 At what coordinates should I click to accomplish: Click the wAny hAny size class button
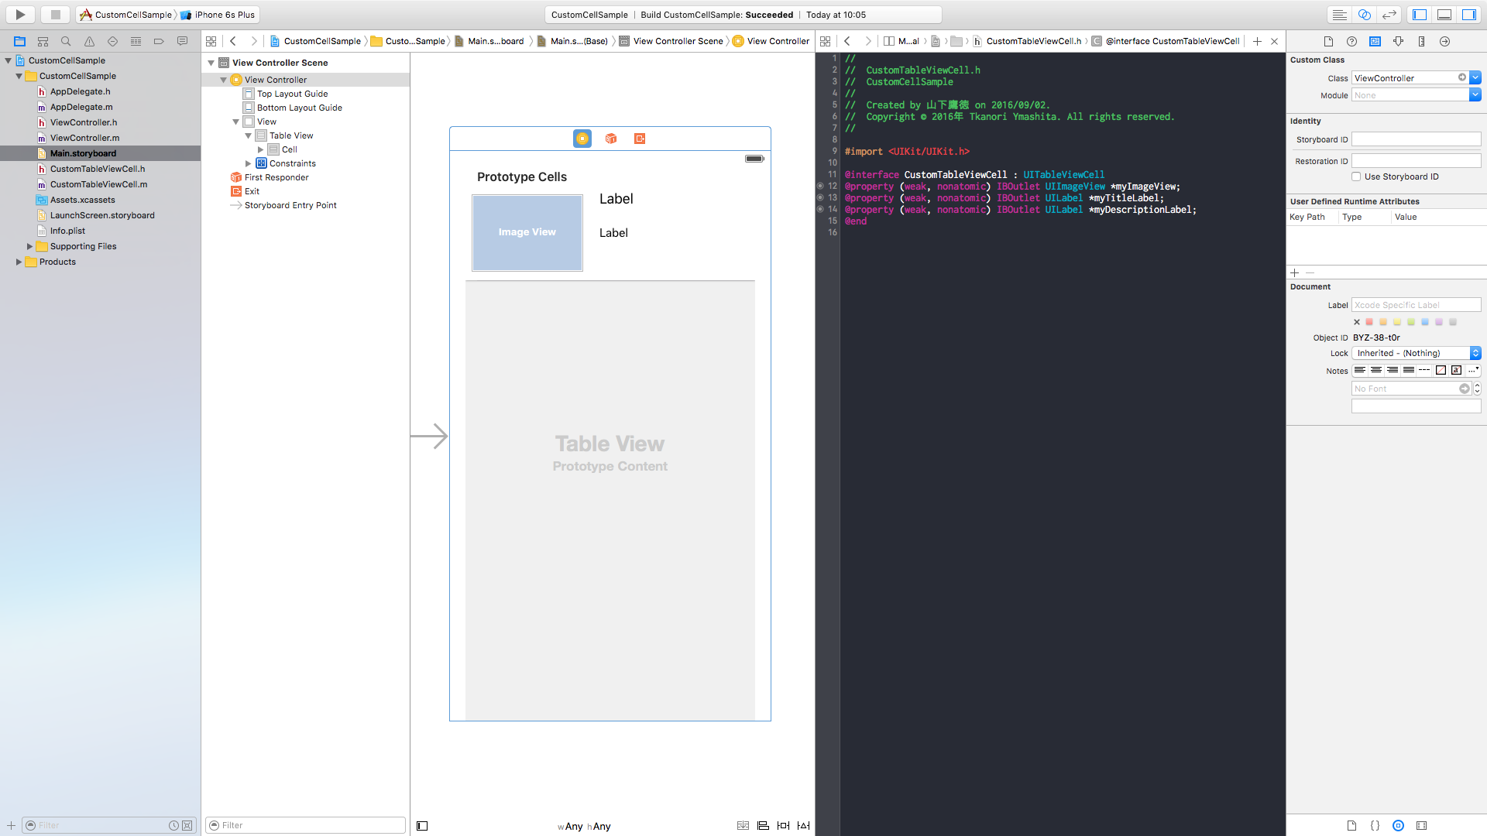coord(584,826)
